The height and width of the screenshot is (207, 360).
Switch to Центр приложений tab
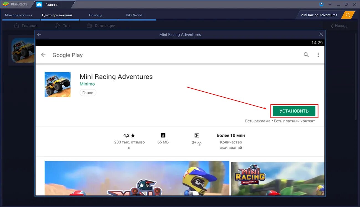point(57,15)
